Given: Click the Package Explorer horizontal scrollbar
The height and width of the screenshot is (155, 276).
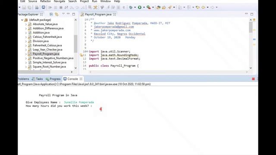Looking at the screenshot, I should (x=34, y=72).
